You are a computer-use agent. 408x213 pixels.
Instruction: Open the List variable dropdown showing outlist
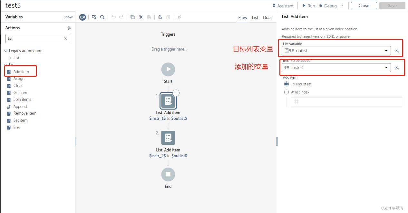pos(386,51)
